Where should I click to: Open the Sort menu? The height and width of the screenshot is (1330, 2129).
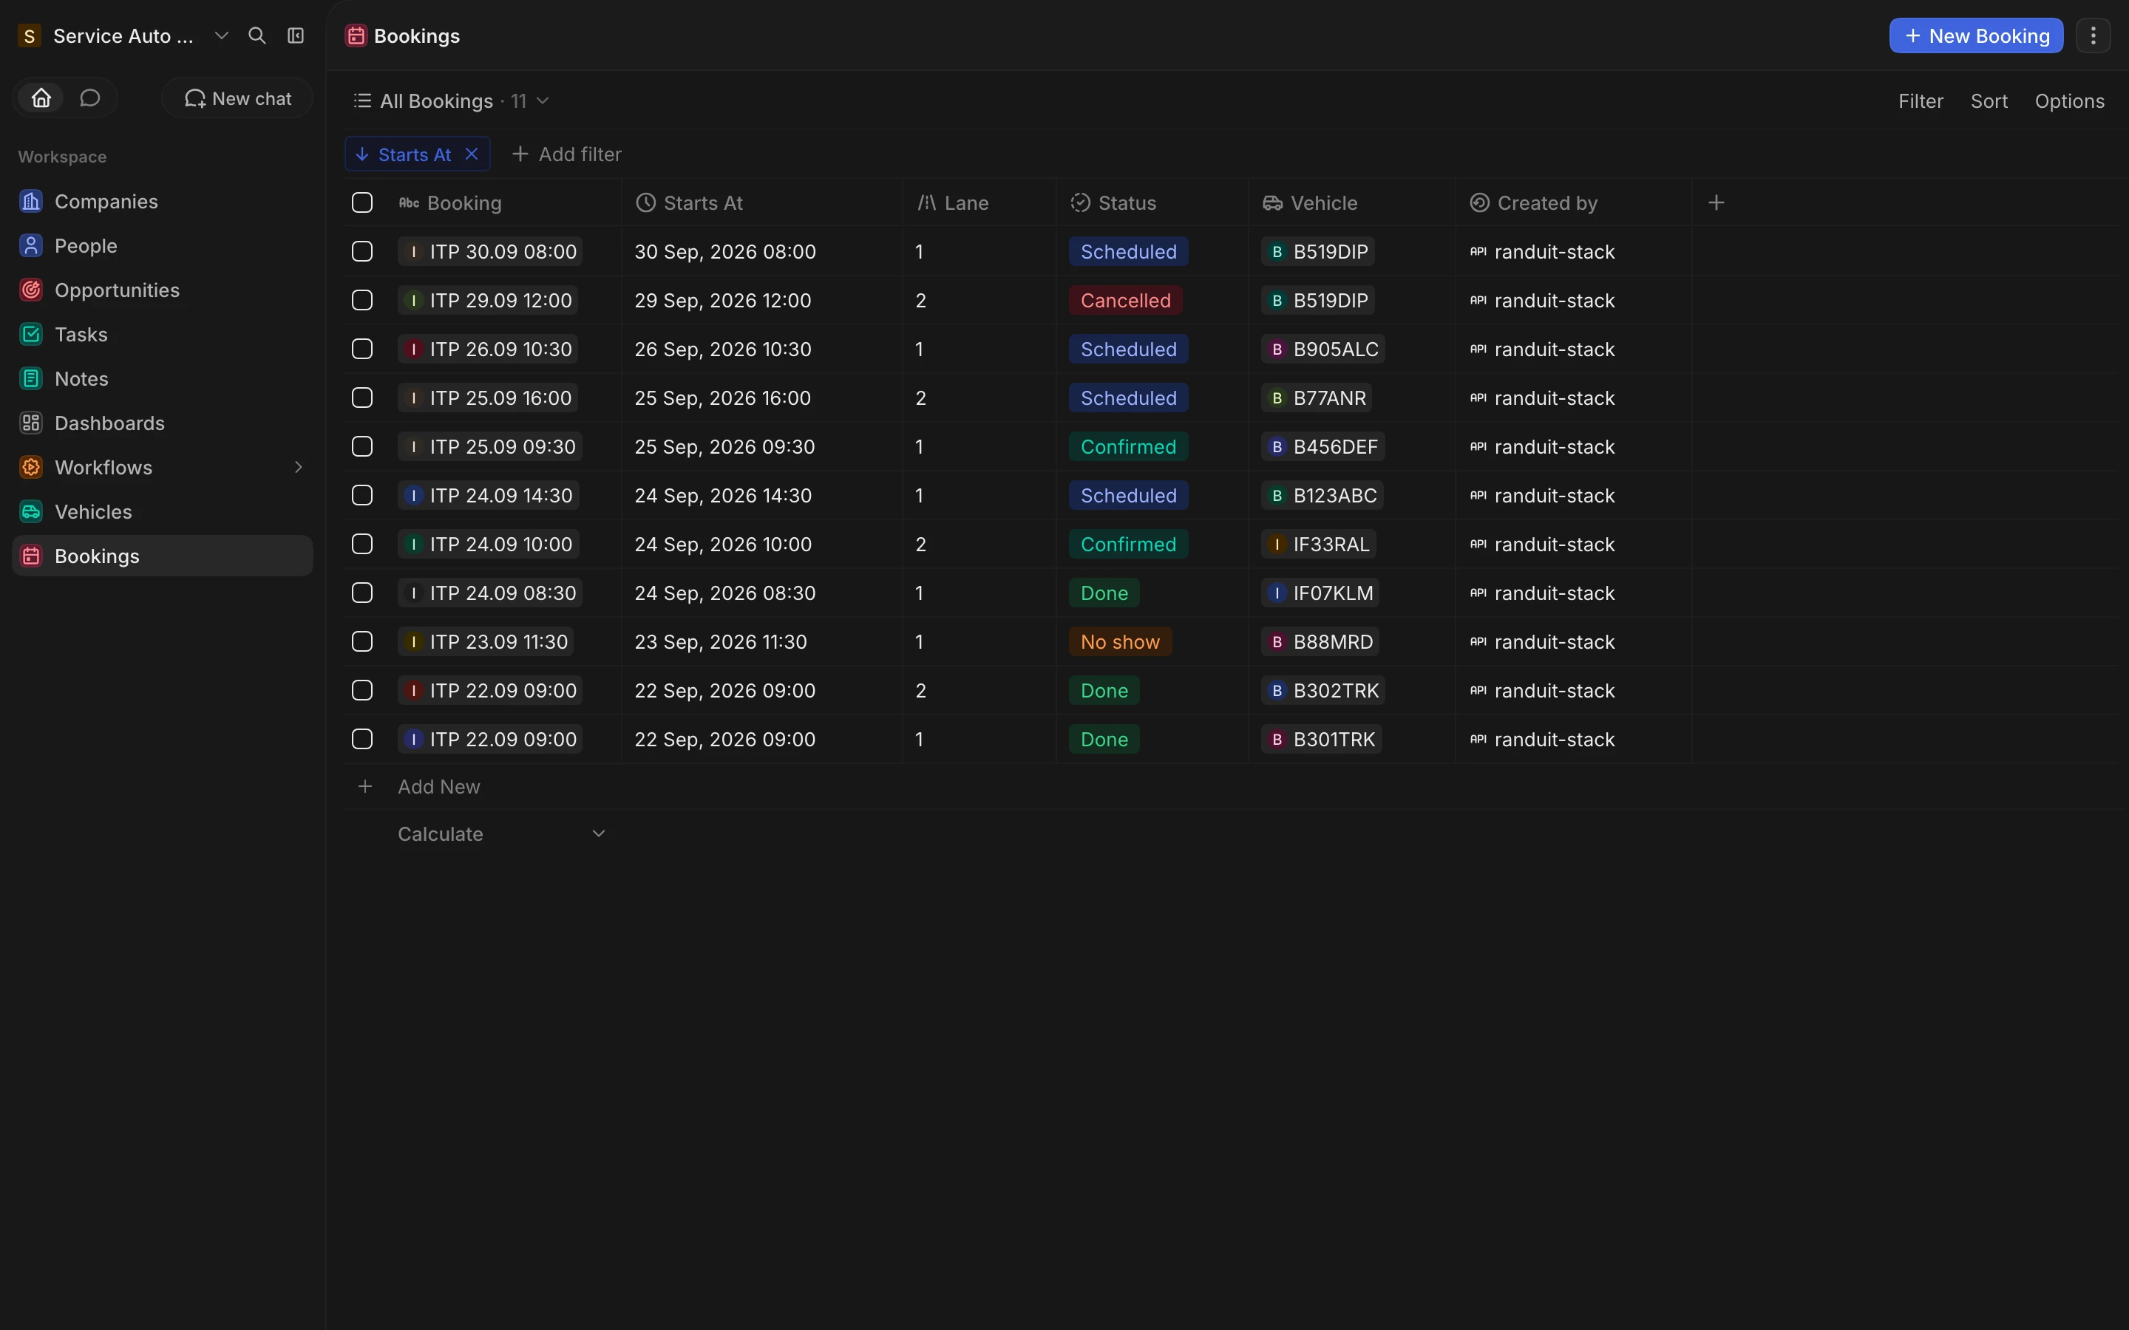[1989, 101]
